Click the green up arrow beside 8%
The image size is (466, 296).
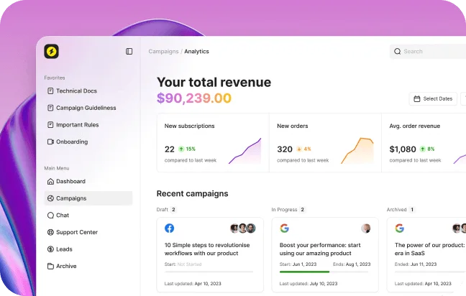coord(423,149)
